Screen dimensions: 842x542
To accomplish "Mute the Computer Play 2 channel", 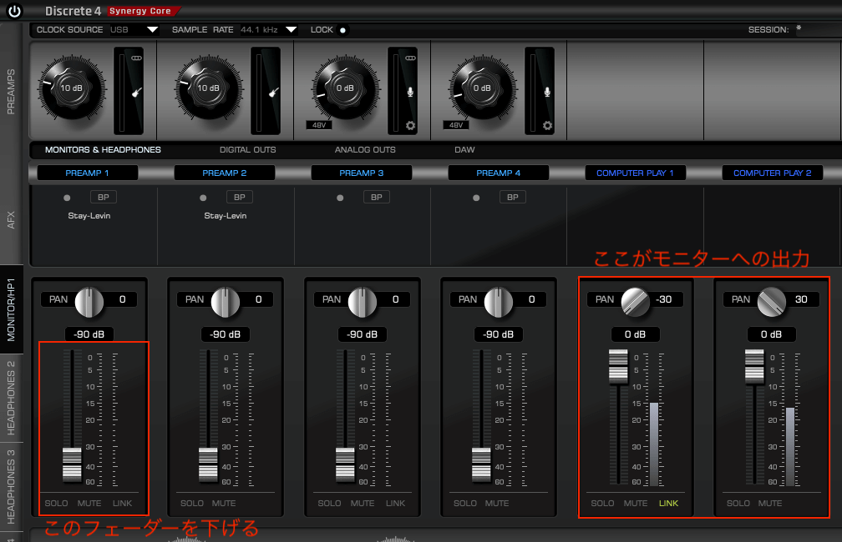I will (770, 504).
